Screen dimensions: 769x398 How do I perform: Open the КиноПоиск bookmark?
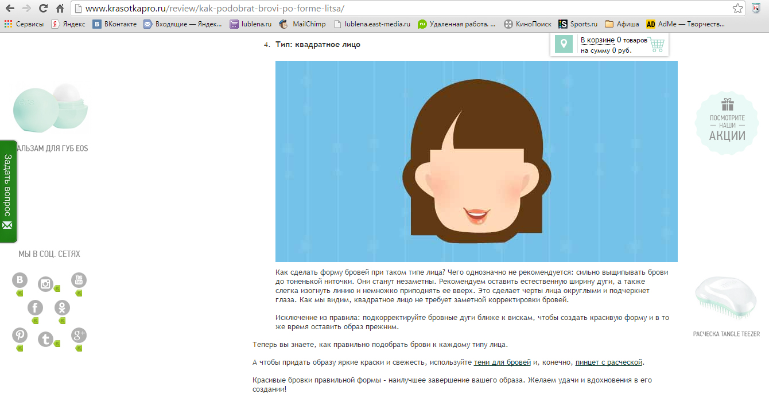[x=527, y=24]
